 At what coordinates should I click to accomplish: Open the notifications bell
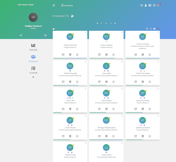point(158,5)
